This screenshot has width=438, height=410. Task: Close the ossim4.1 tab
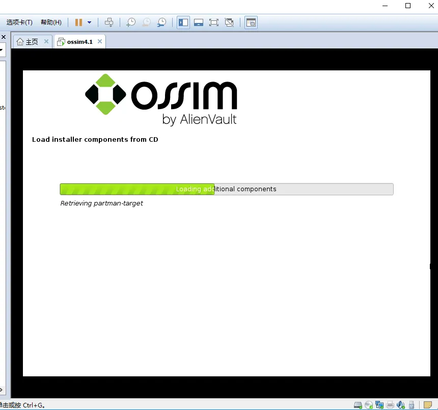(100, 41)
